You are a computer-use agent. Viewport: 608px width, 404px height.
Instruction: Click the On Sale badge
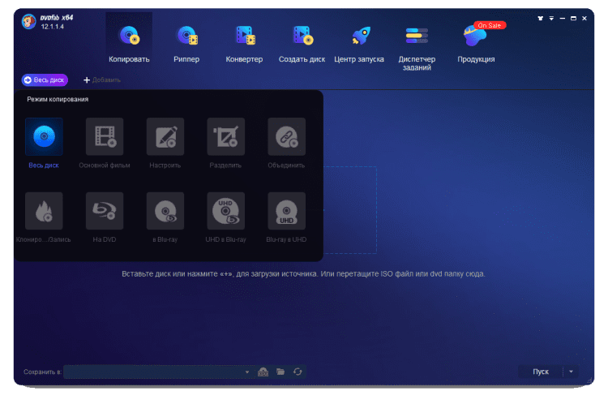click(490, 25)
